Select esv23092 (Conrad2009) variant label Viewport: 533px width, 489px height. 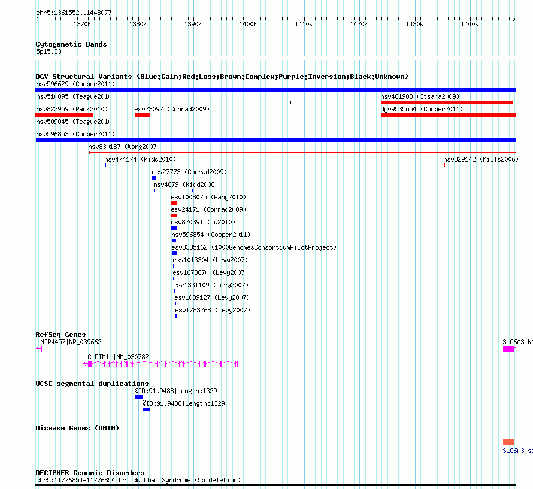tap(172, 109)
